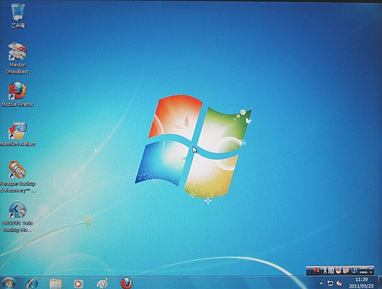
Task: Open Windows Media Player from taskbar
Action: click(x=78, y=284)
